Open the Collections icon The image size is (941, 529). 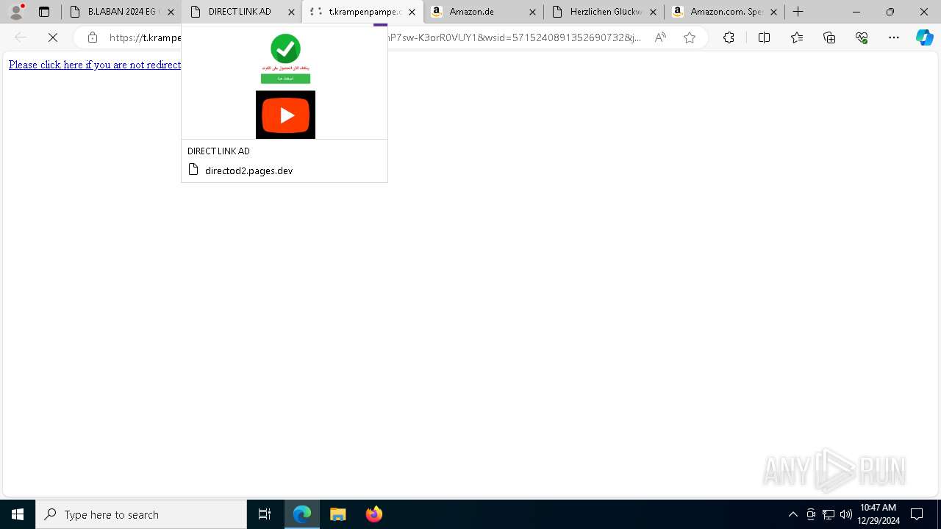pyautogui.click(x=829, y=37)
